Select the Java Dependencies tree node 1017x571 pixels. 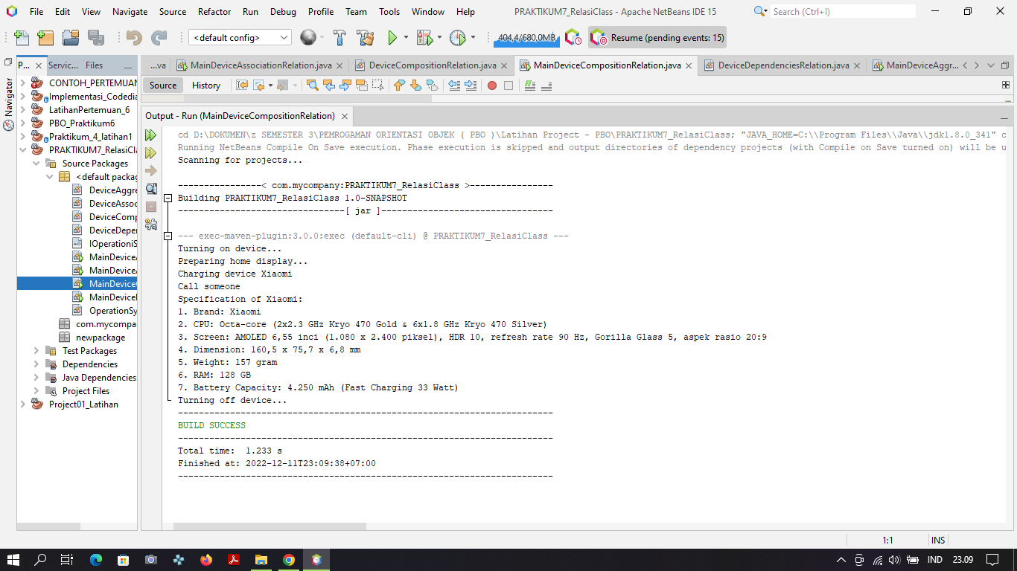pos(99,378)
